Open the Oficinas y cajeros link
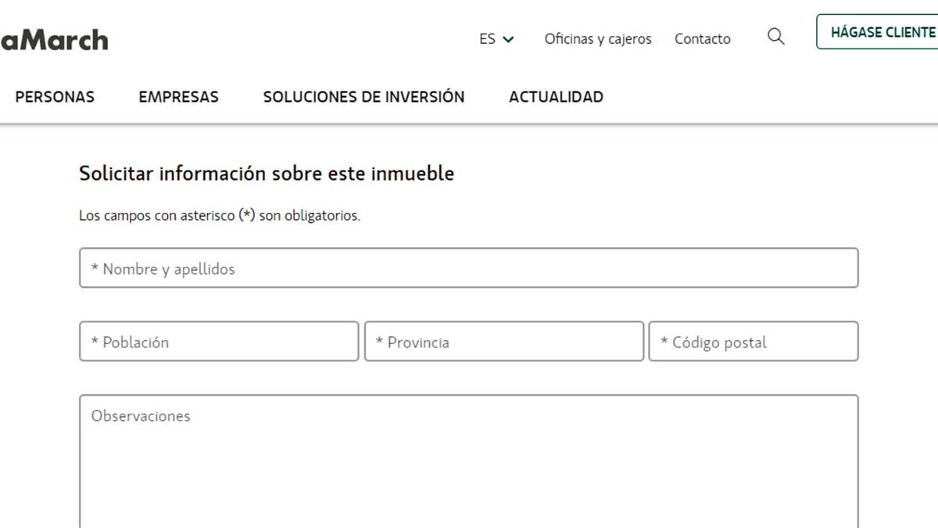The width and height of the screenshot is (938, 528). click(597, 38)
